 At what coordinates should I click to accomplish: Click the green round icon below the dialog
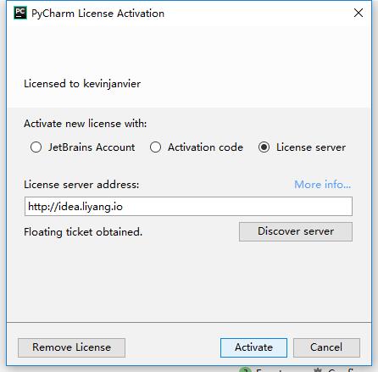245,369
